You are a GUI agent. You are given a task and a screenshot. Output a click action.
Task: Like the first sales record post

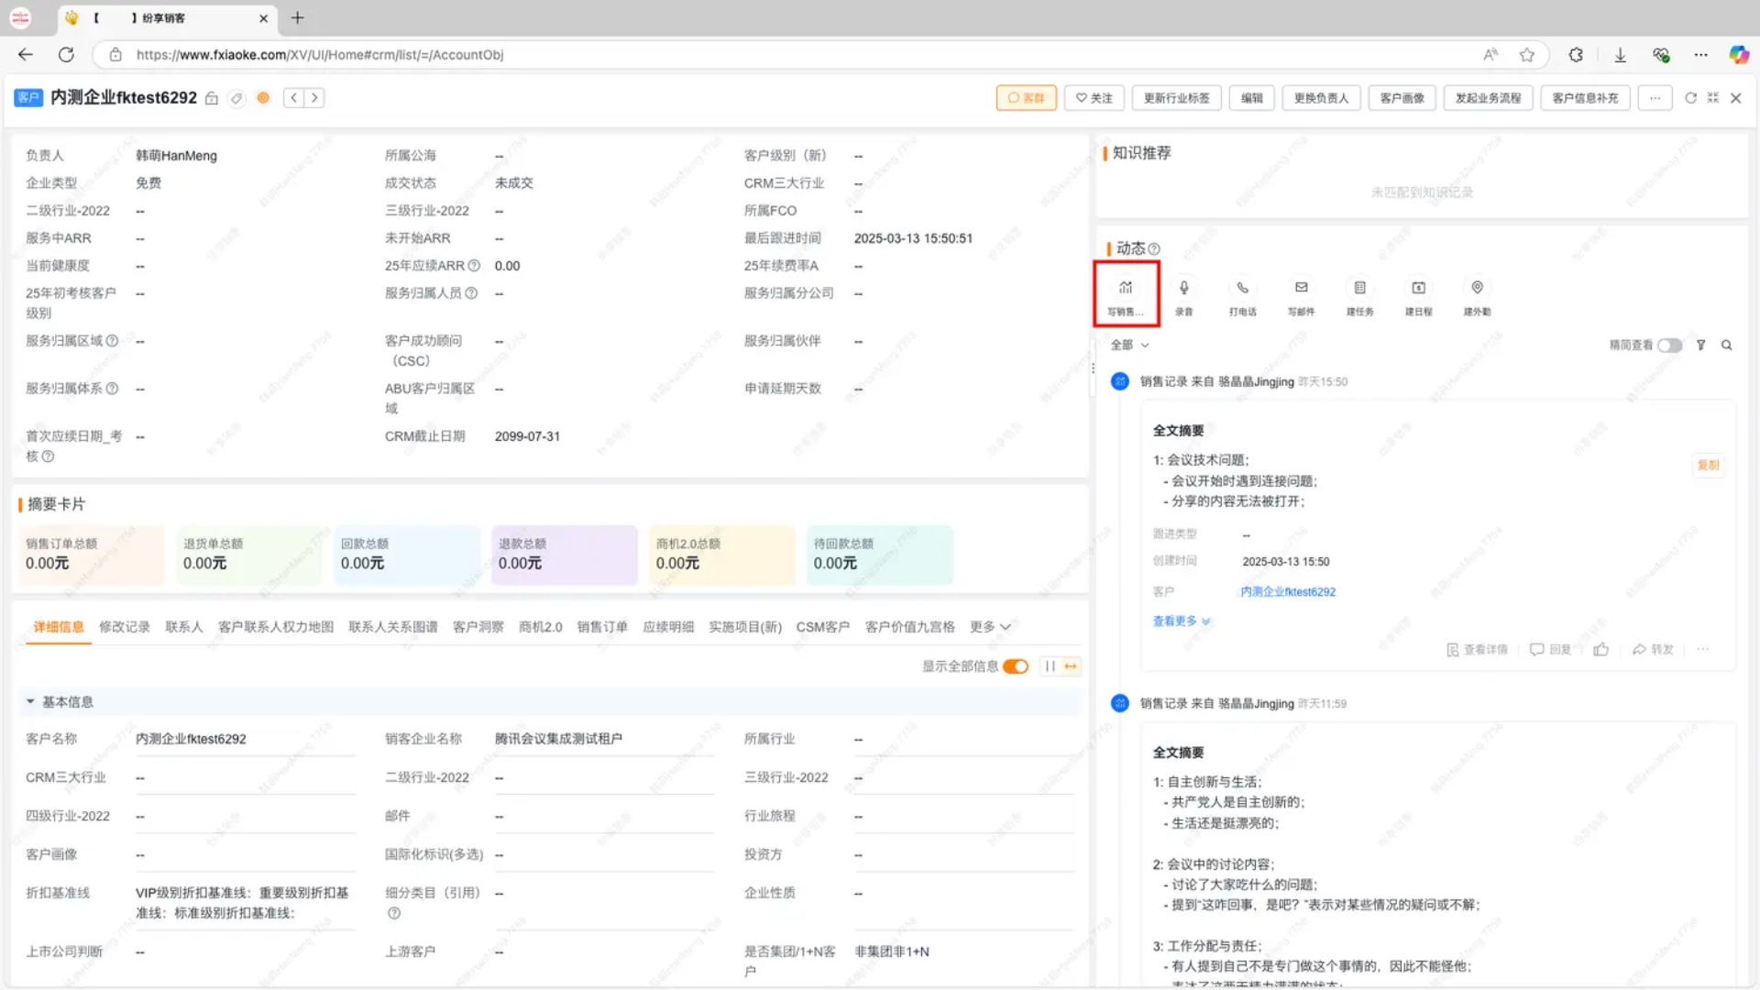click(x=1601, y=650)
